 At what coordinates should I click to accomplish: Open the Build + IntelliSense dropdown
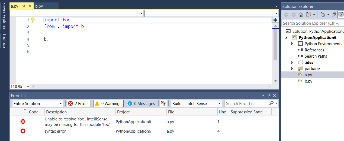pos(197,103)
